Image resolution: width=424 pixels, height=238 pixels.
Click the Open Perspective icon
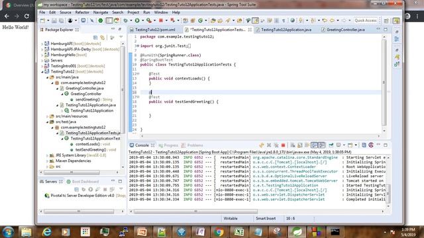click(x=386, y=20)
